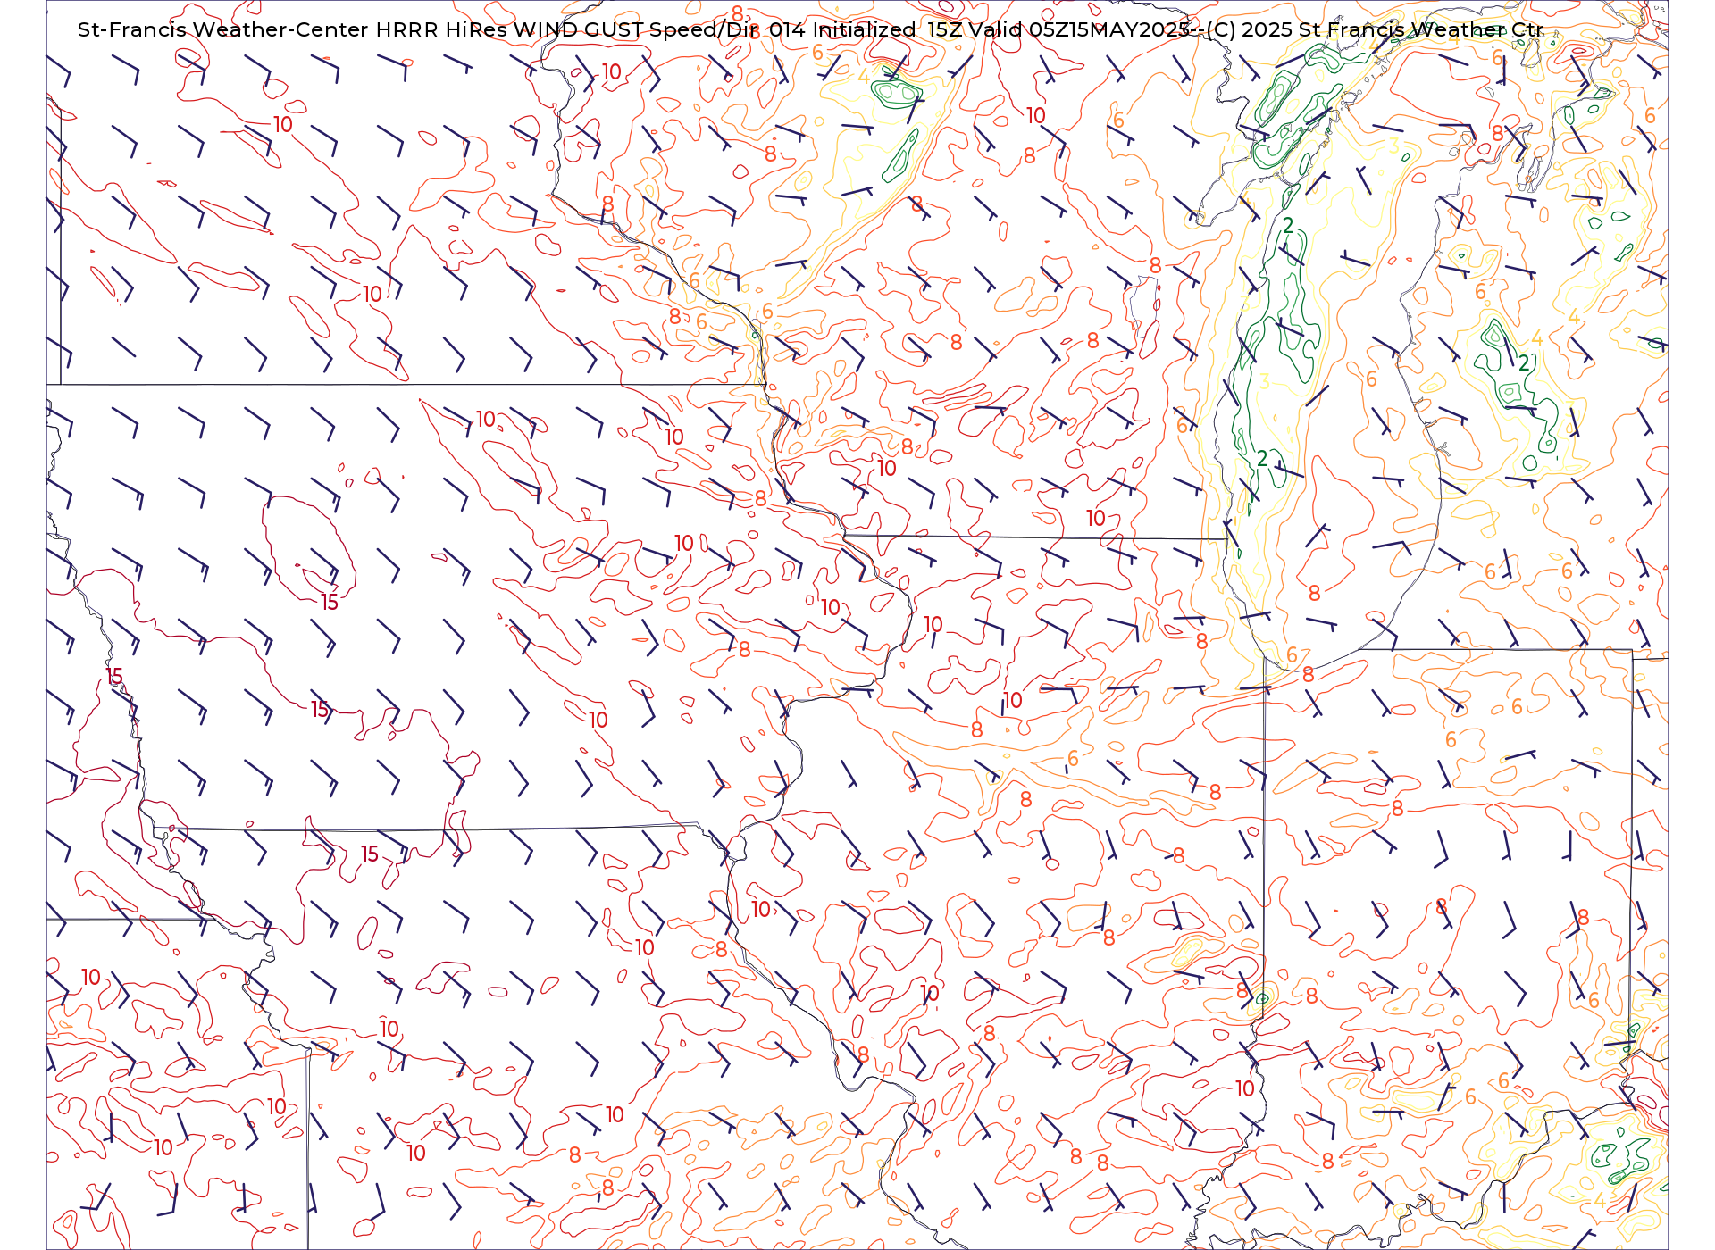Click the "Valid 05Z15MAY2025" timestamp text
This screenshot has width=1715, height=1250.
[x=1079, y=29]
